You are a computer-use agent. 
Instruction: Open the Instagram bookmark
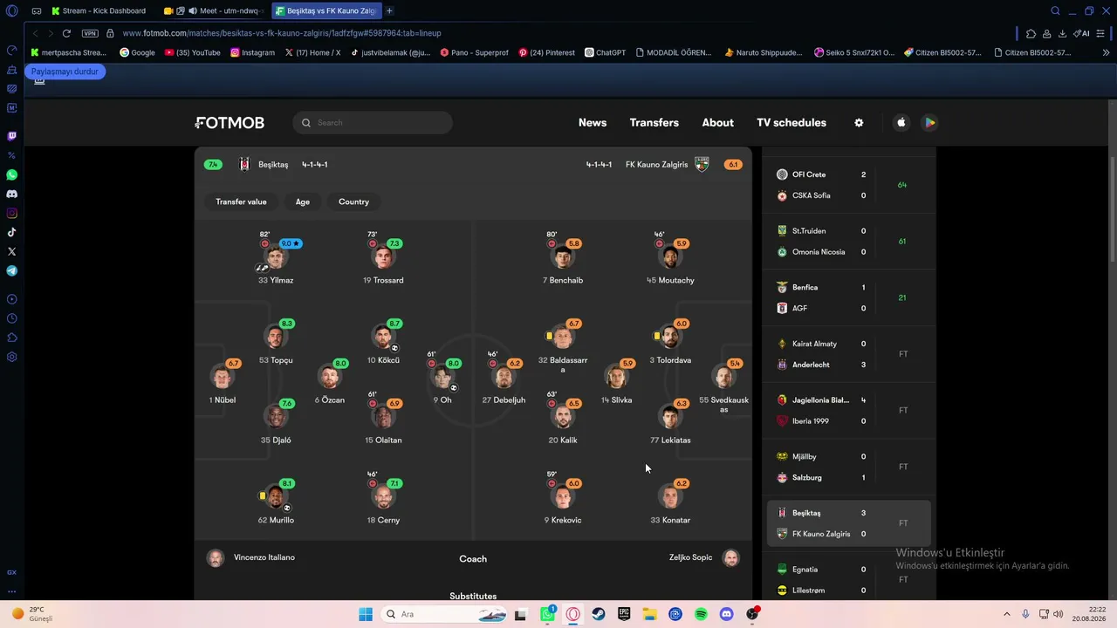pos(252,52)
